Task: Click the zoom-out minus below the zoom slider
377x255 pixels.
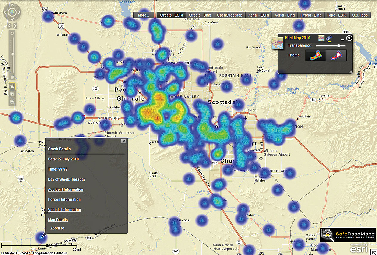Action: pos(13,76)
